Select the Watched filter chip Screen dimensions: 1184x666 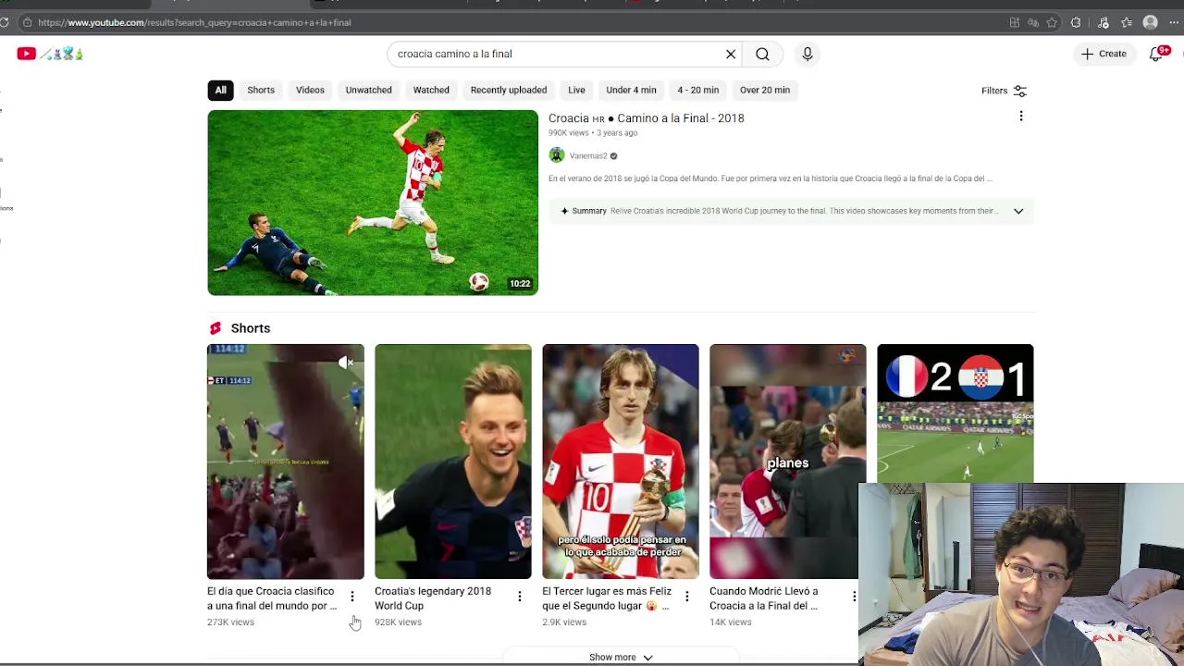coord(431,90)
